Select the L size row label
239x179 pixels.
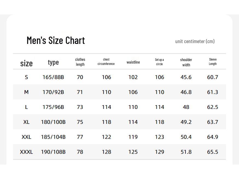(x=27, y=107)
